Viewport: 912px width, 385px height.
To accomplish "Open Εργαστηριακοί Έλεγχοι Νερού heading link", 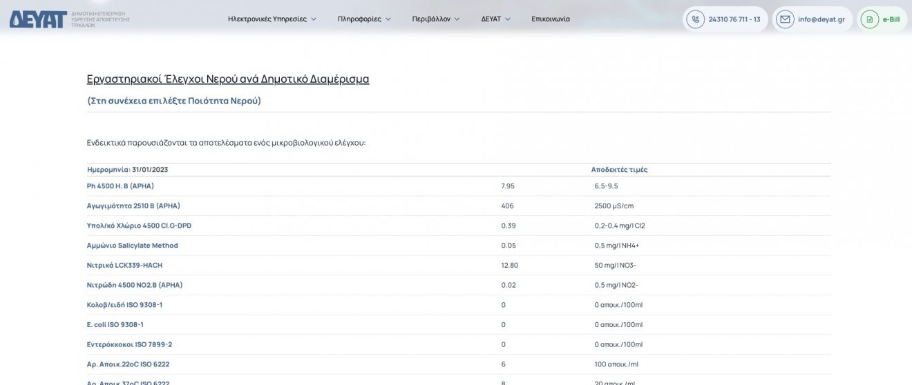I will pos(228,79).
